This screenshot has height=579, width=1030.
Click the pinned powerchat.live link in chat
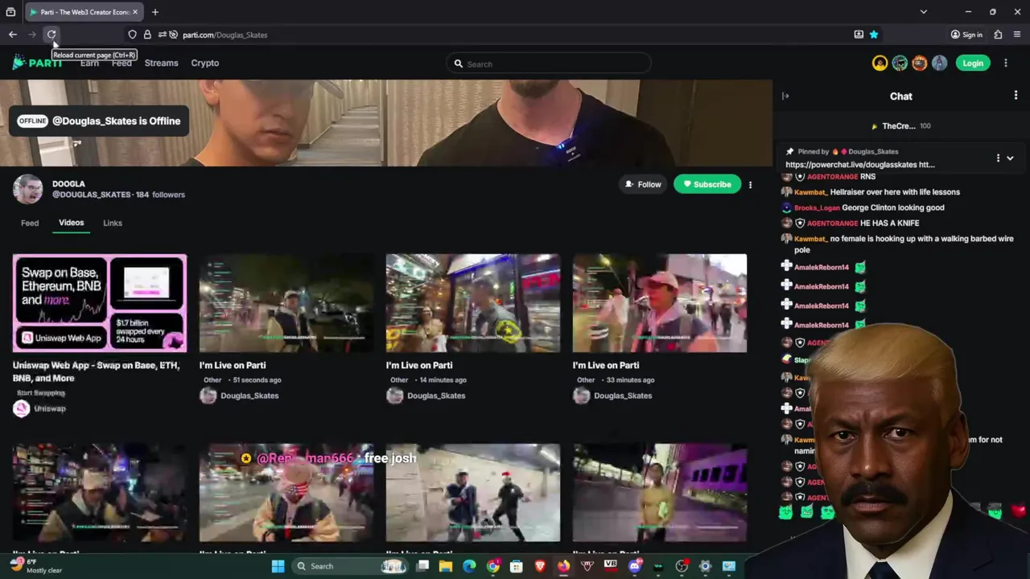point(859,164)
